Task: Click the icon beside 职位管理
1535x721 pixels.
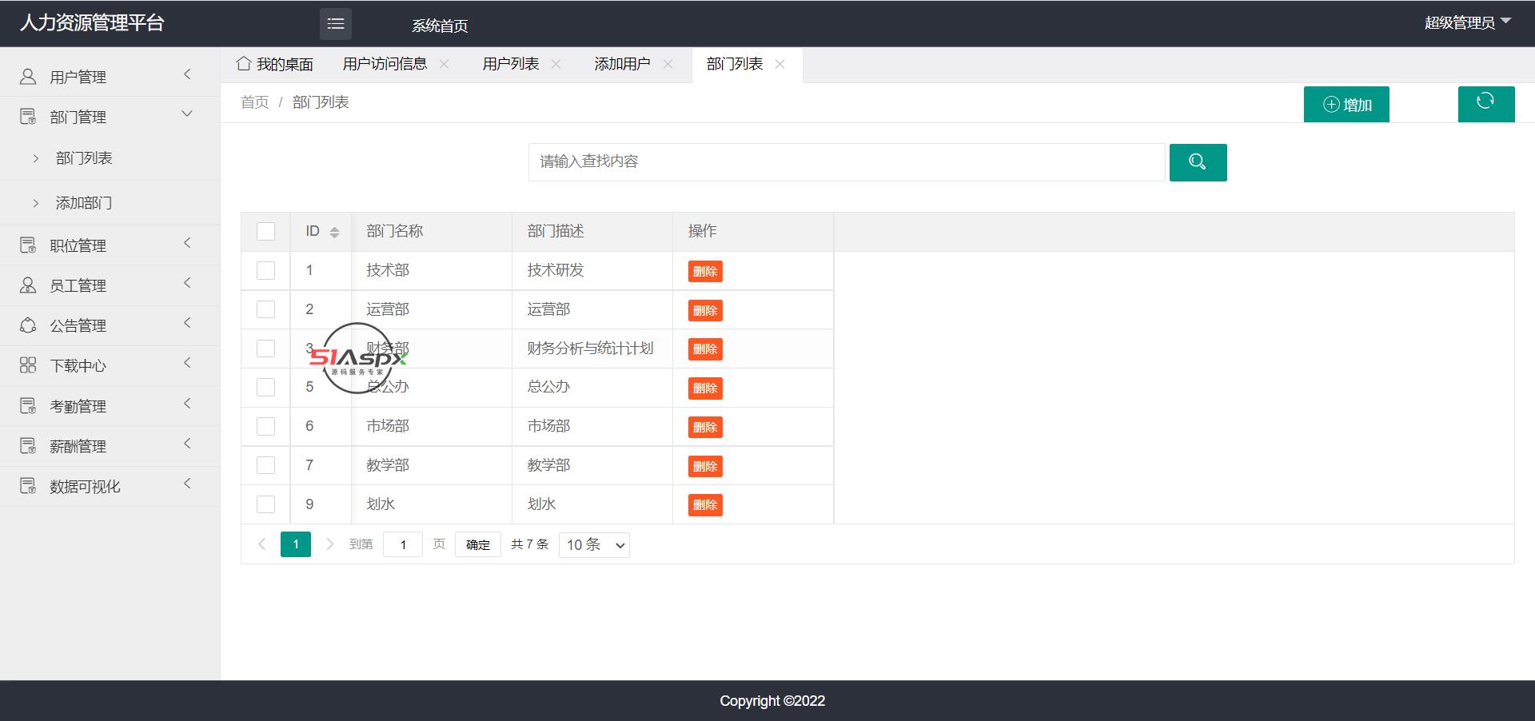Action: tap(28, 245)
